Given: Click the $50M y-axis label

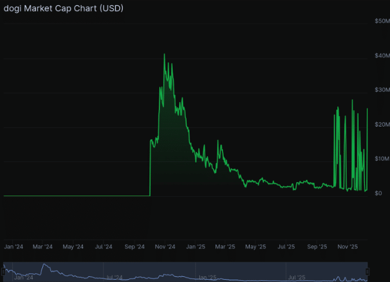Looking at the screenshot, I should point(382,21).
